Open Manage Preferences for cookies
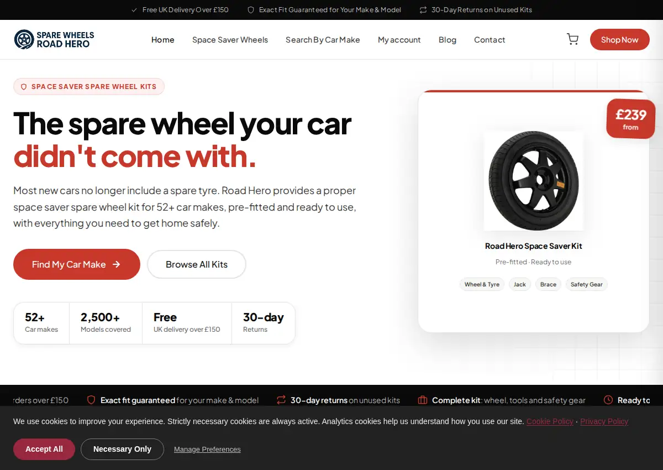This screenshot has width=663, height=470. [207, 450]
